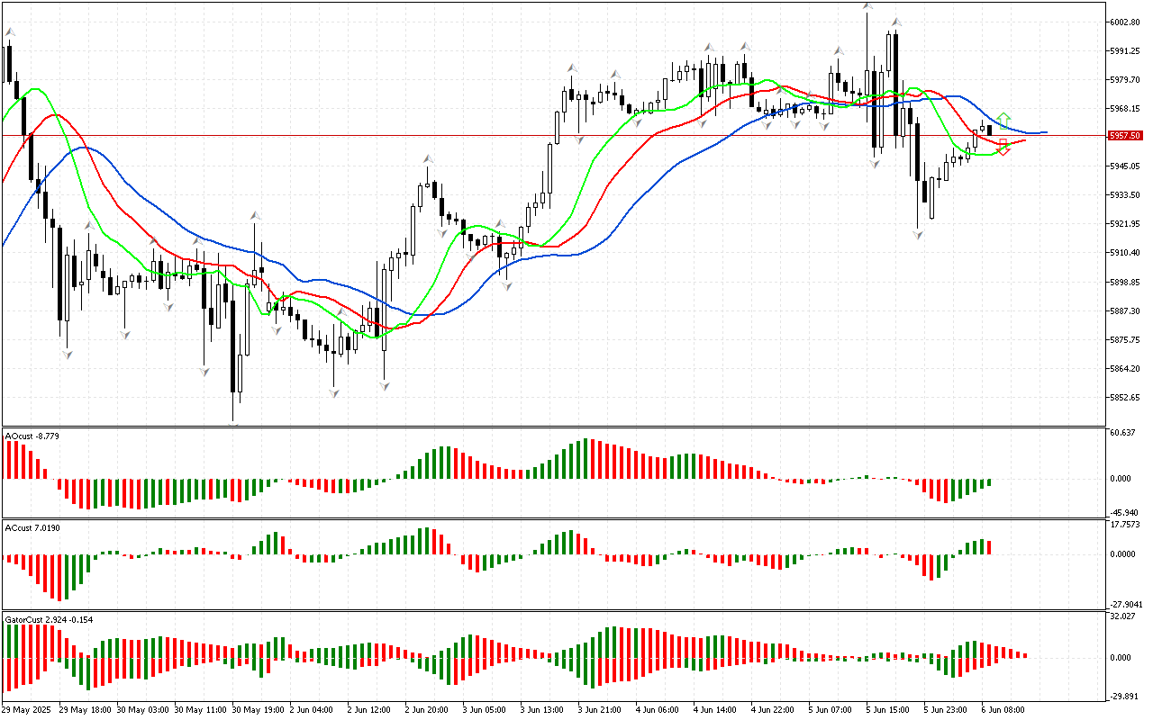Click the 60.637 value on the AO scale

click(1121, 433)
